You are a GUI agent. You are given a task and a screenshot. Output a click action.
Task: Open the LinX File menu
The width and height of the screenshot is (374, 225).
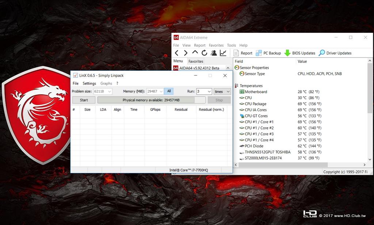(76, 84)
